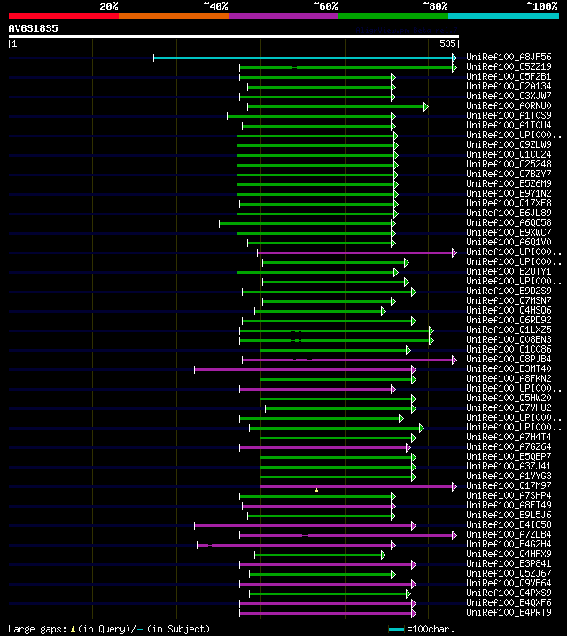Image resolution: width=567 pixels, height=636 pixels.
Task: Click the UniRef100_B4G2H4 entry
Action: pos(509,544)
